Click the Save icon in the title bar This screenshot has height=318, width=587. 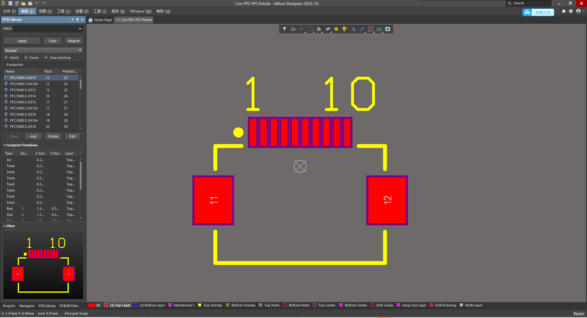(10, 3)
